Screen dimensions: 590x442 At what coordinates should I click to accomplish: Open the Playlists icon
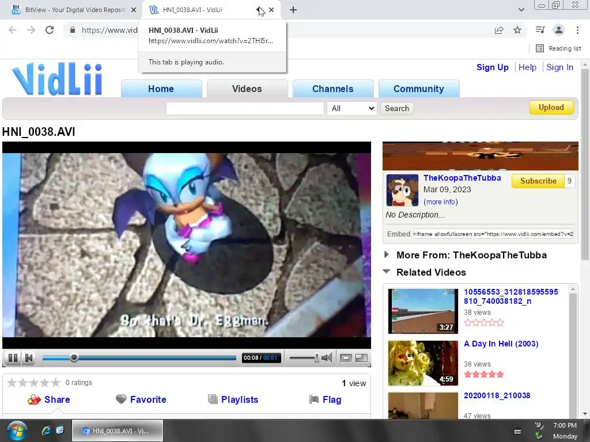point(213,399)
